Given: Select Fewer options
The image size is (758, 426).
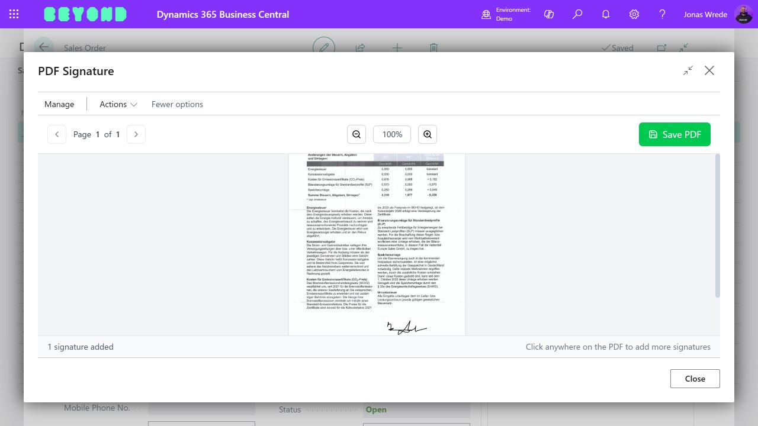Looking at the screenshot, I should 177,104.
